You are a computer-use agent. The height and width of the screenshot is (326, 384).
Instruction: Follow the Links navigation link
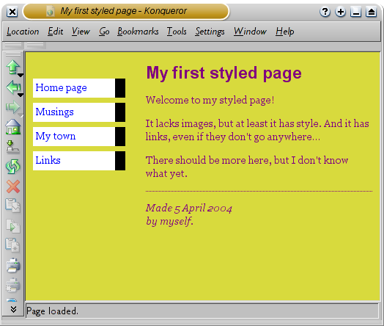tap(48, 160)
